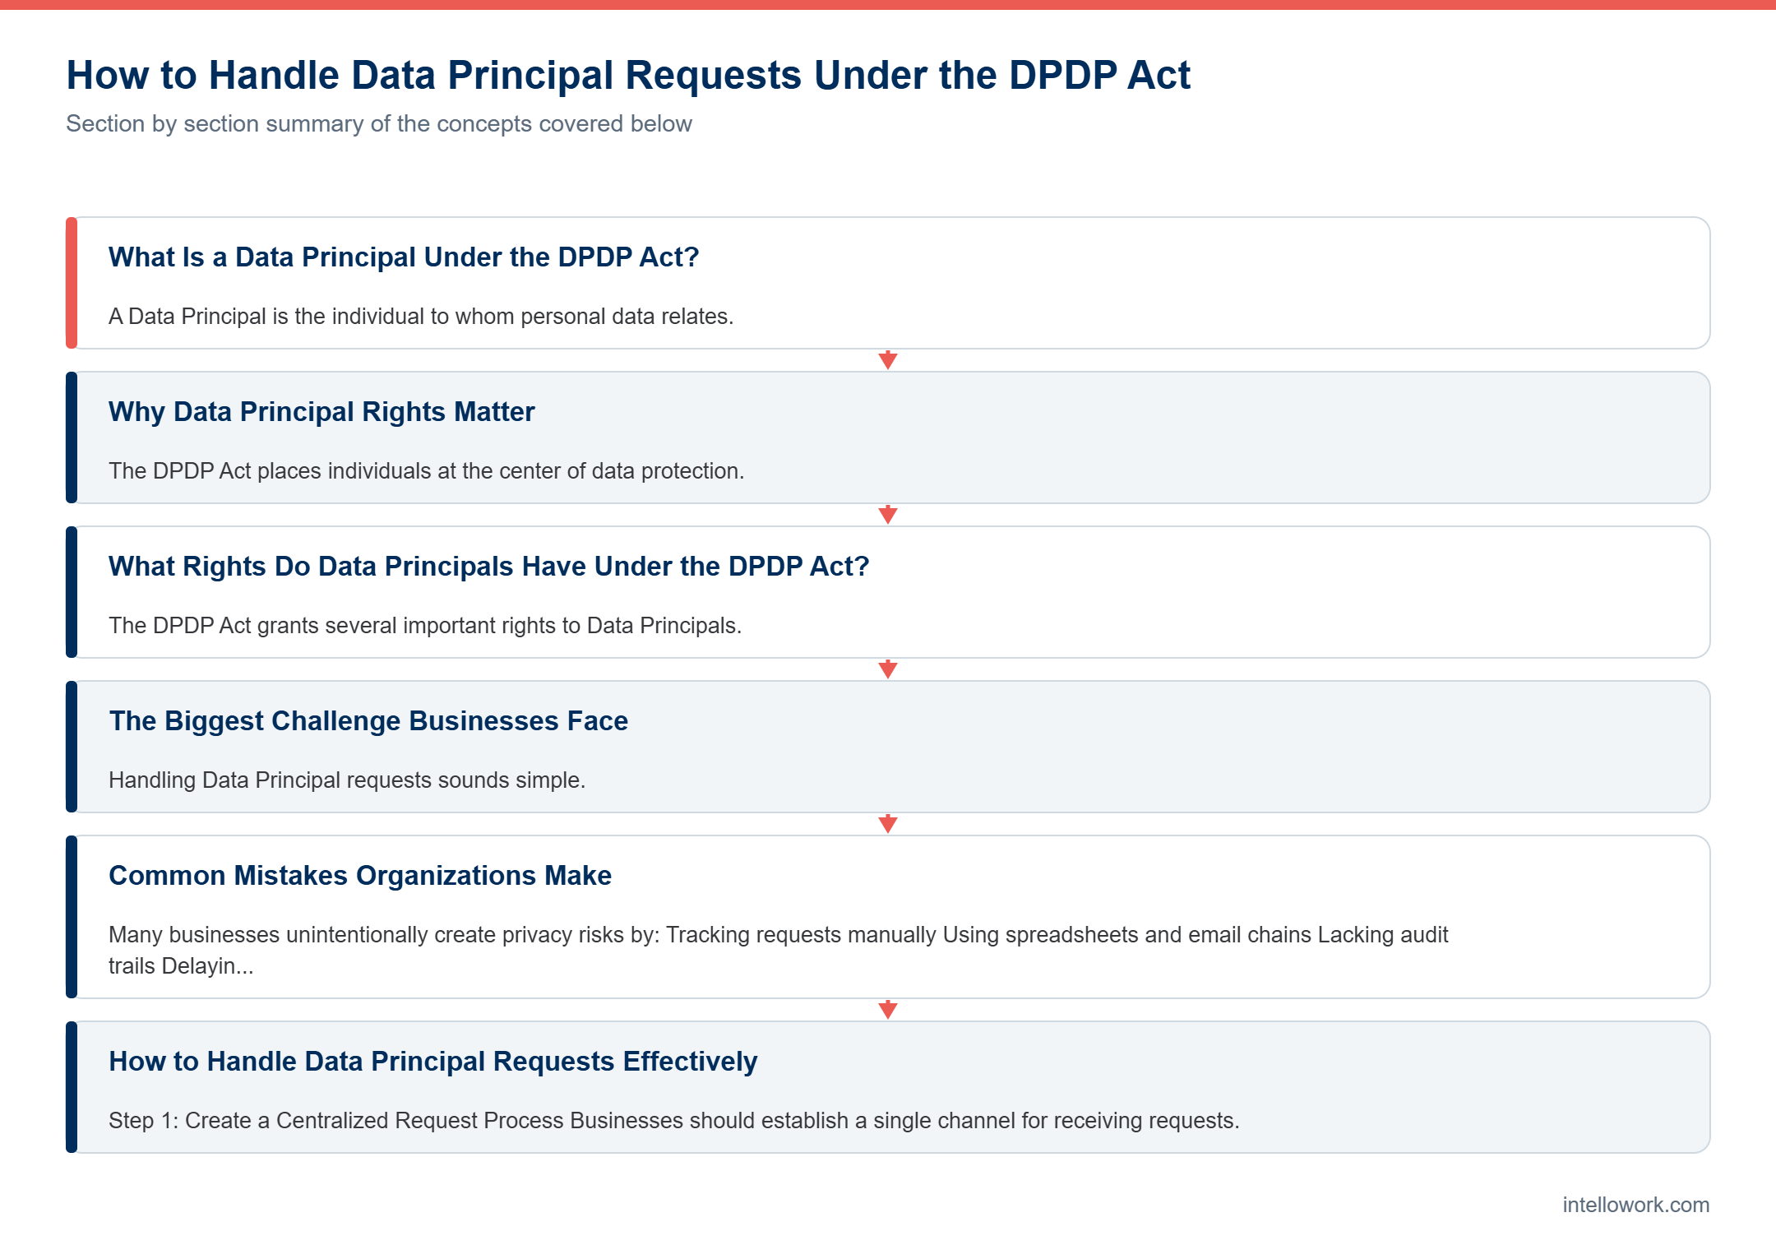Screen dimensions: 1776x1245
Task: Click the subtitle 'Section by section summary of the concepts covered below'
Action: coord(379,123)
